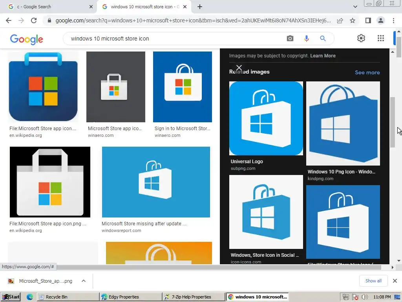Click the 'windowsreport.com' source text
Screen dimensions: 402x302
tap(121, 230)
